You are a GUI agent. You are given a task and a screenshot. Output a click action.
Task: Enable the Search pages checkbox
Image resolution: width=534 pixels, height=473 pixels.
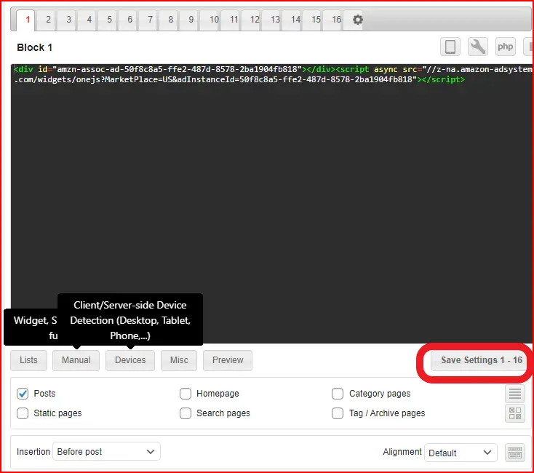coord(186,413)
